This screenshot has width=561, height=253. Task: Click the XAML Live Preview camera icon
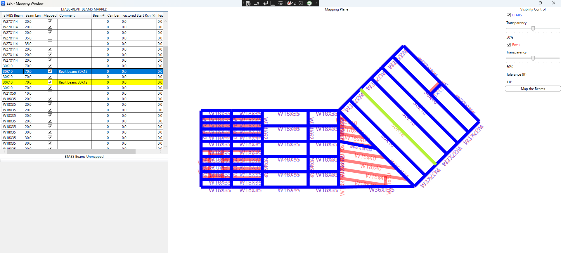click(256, 3)
